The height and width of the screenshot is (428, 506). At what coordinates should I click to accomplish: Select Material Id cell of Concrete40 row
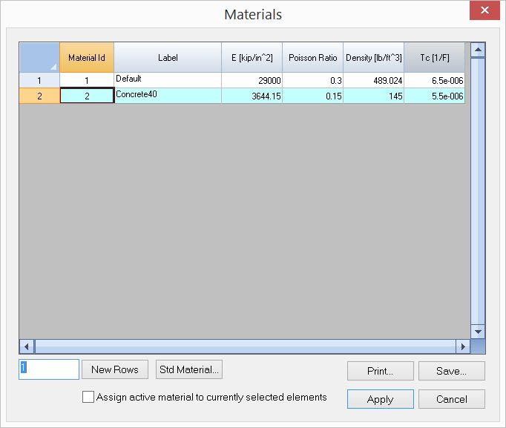pos(87,96)
